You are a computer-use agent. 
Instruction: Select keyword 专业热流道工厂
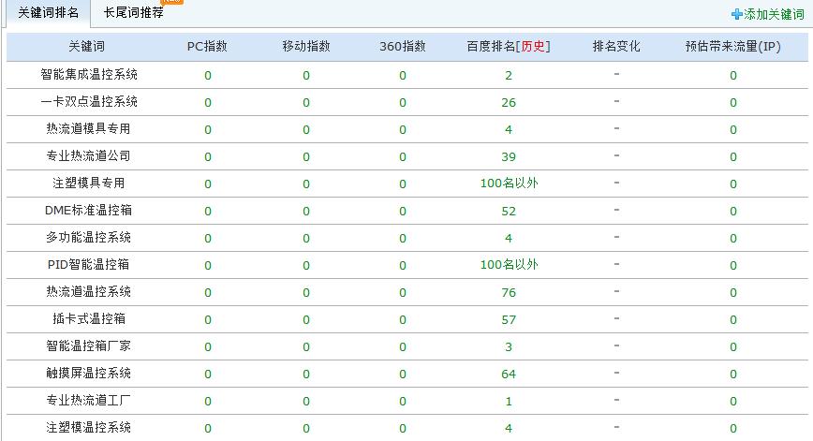click(89, 400)
